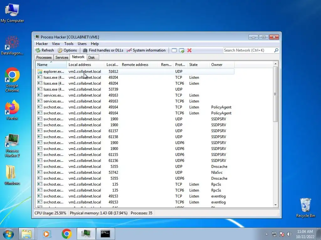Show hidden tray icons arrow
Viewport: 321px width, 240px height.
(x=266, y=234)
